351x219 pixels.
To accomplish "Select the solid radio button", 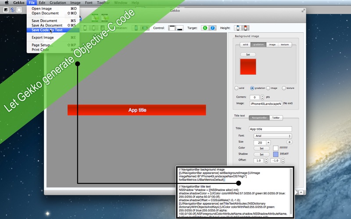I will (x=236, y=88).
